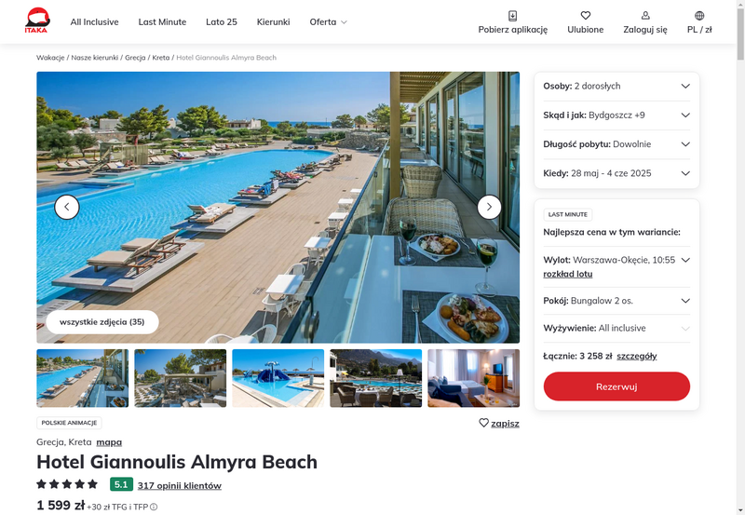This screenshot has height=515, width=745.
Task: Expand the Pokój: Bungalow 2 os. dropdown
Action: 616,301
